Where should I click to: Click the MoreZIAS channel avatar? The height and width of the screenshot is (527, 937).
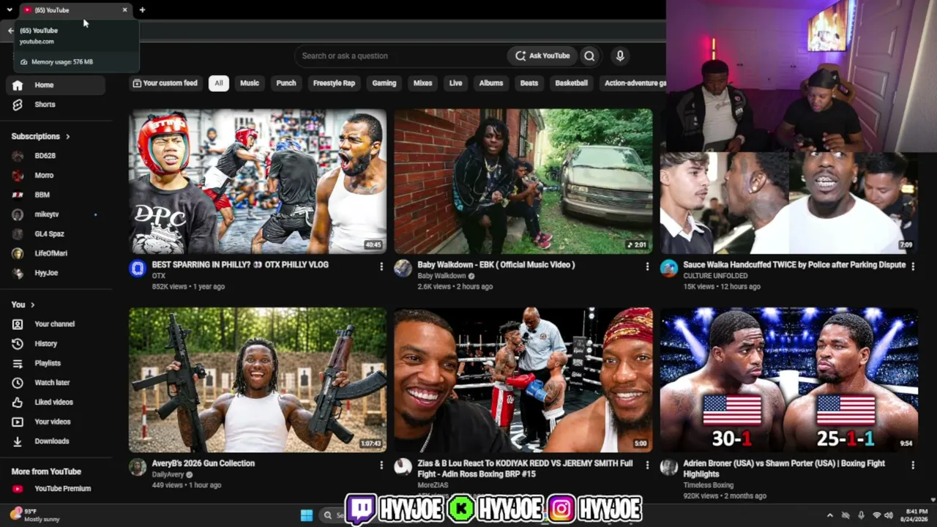tap(403, 467)
